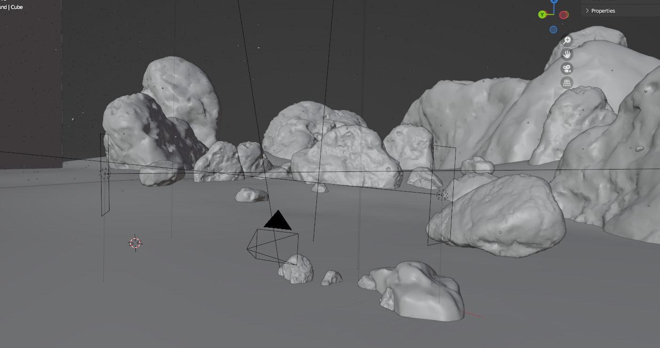Click the green Y axis on gizmo

coord(542,15)
